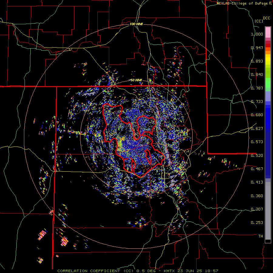The width and height of the screenshot is (273, 273).
Task: Click the 100 NMI range ring label
Action: pos(136,24)
